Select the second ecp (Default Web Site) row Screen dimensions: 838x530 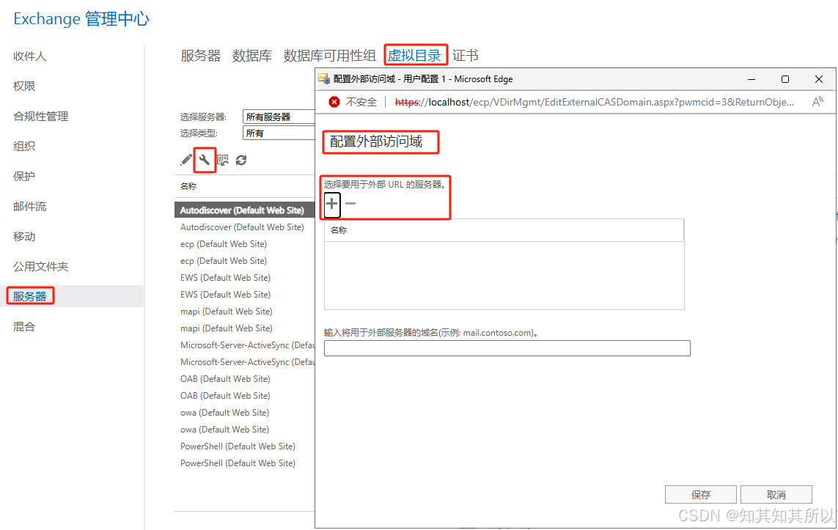pos(245,261)
